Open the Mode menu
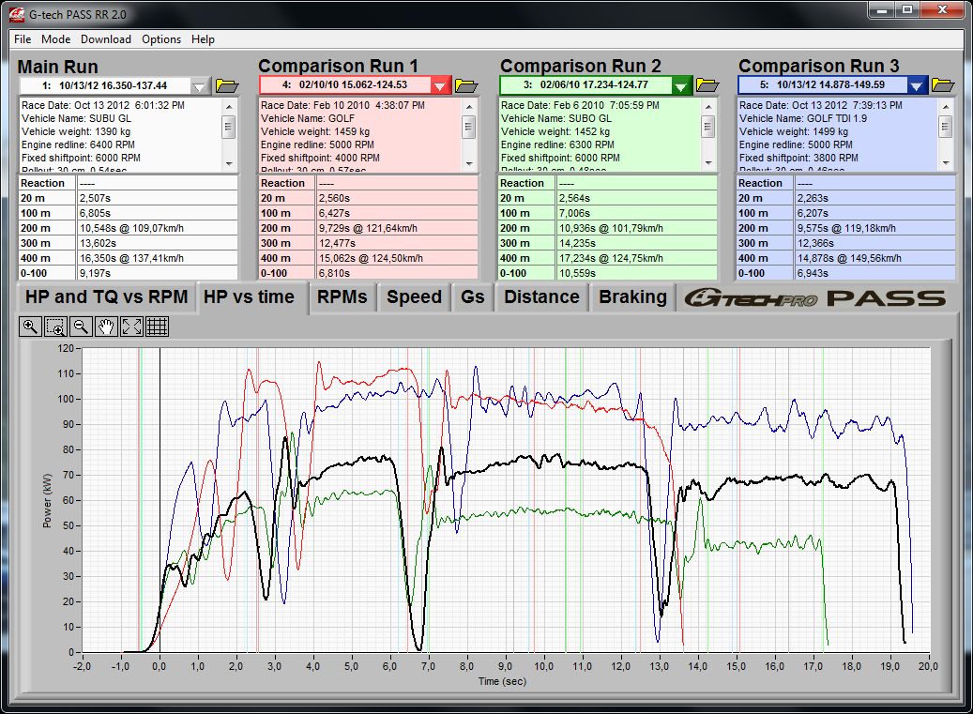 point(56,39)
